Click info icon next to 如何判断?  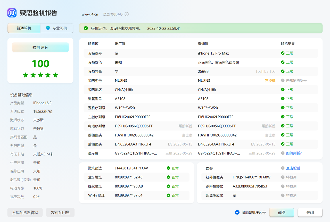click(283, 153)
